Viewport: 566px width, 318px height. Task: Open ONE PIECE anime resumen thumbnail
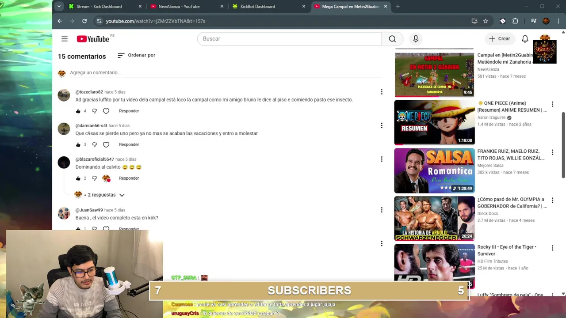coord(434,122)
